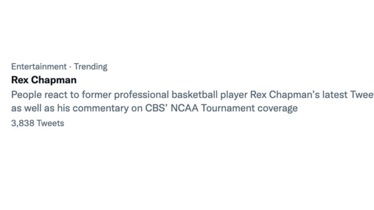
Task: Click the word 'People' in the description
Action: tap(26, 94)
